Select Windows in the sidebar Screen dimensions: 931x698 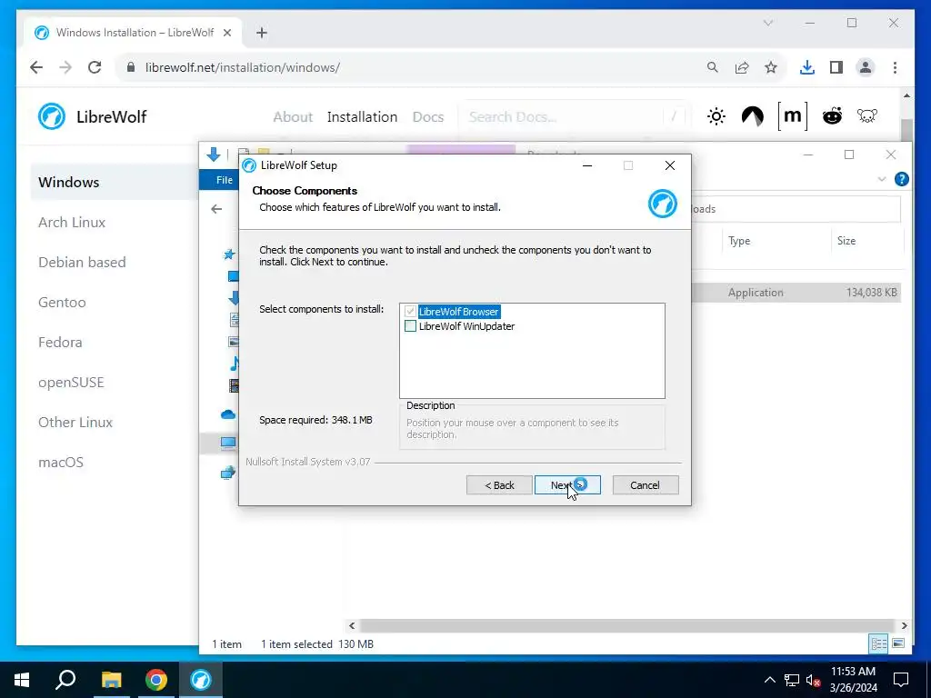click(x=69, y=182)
